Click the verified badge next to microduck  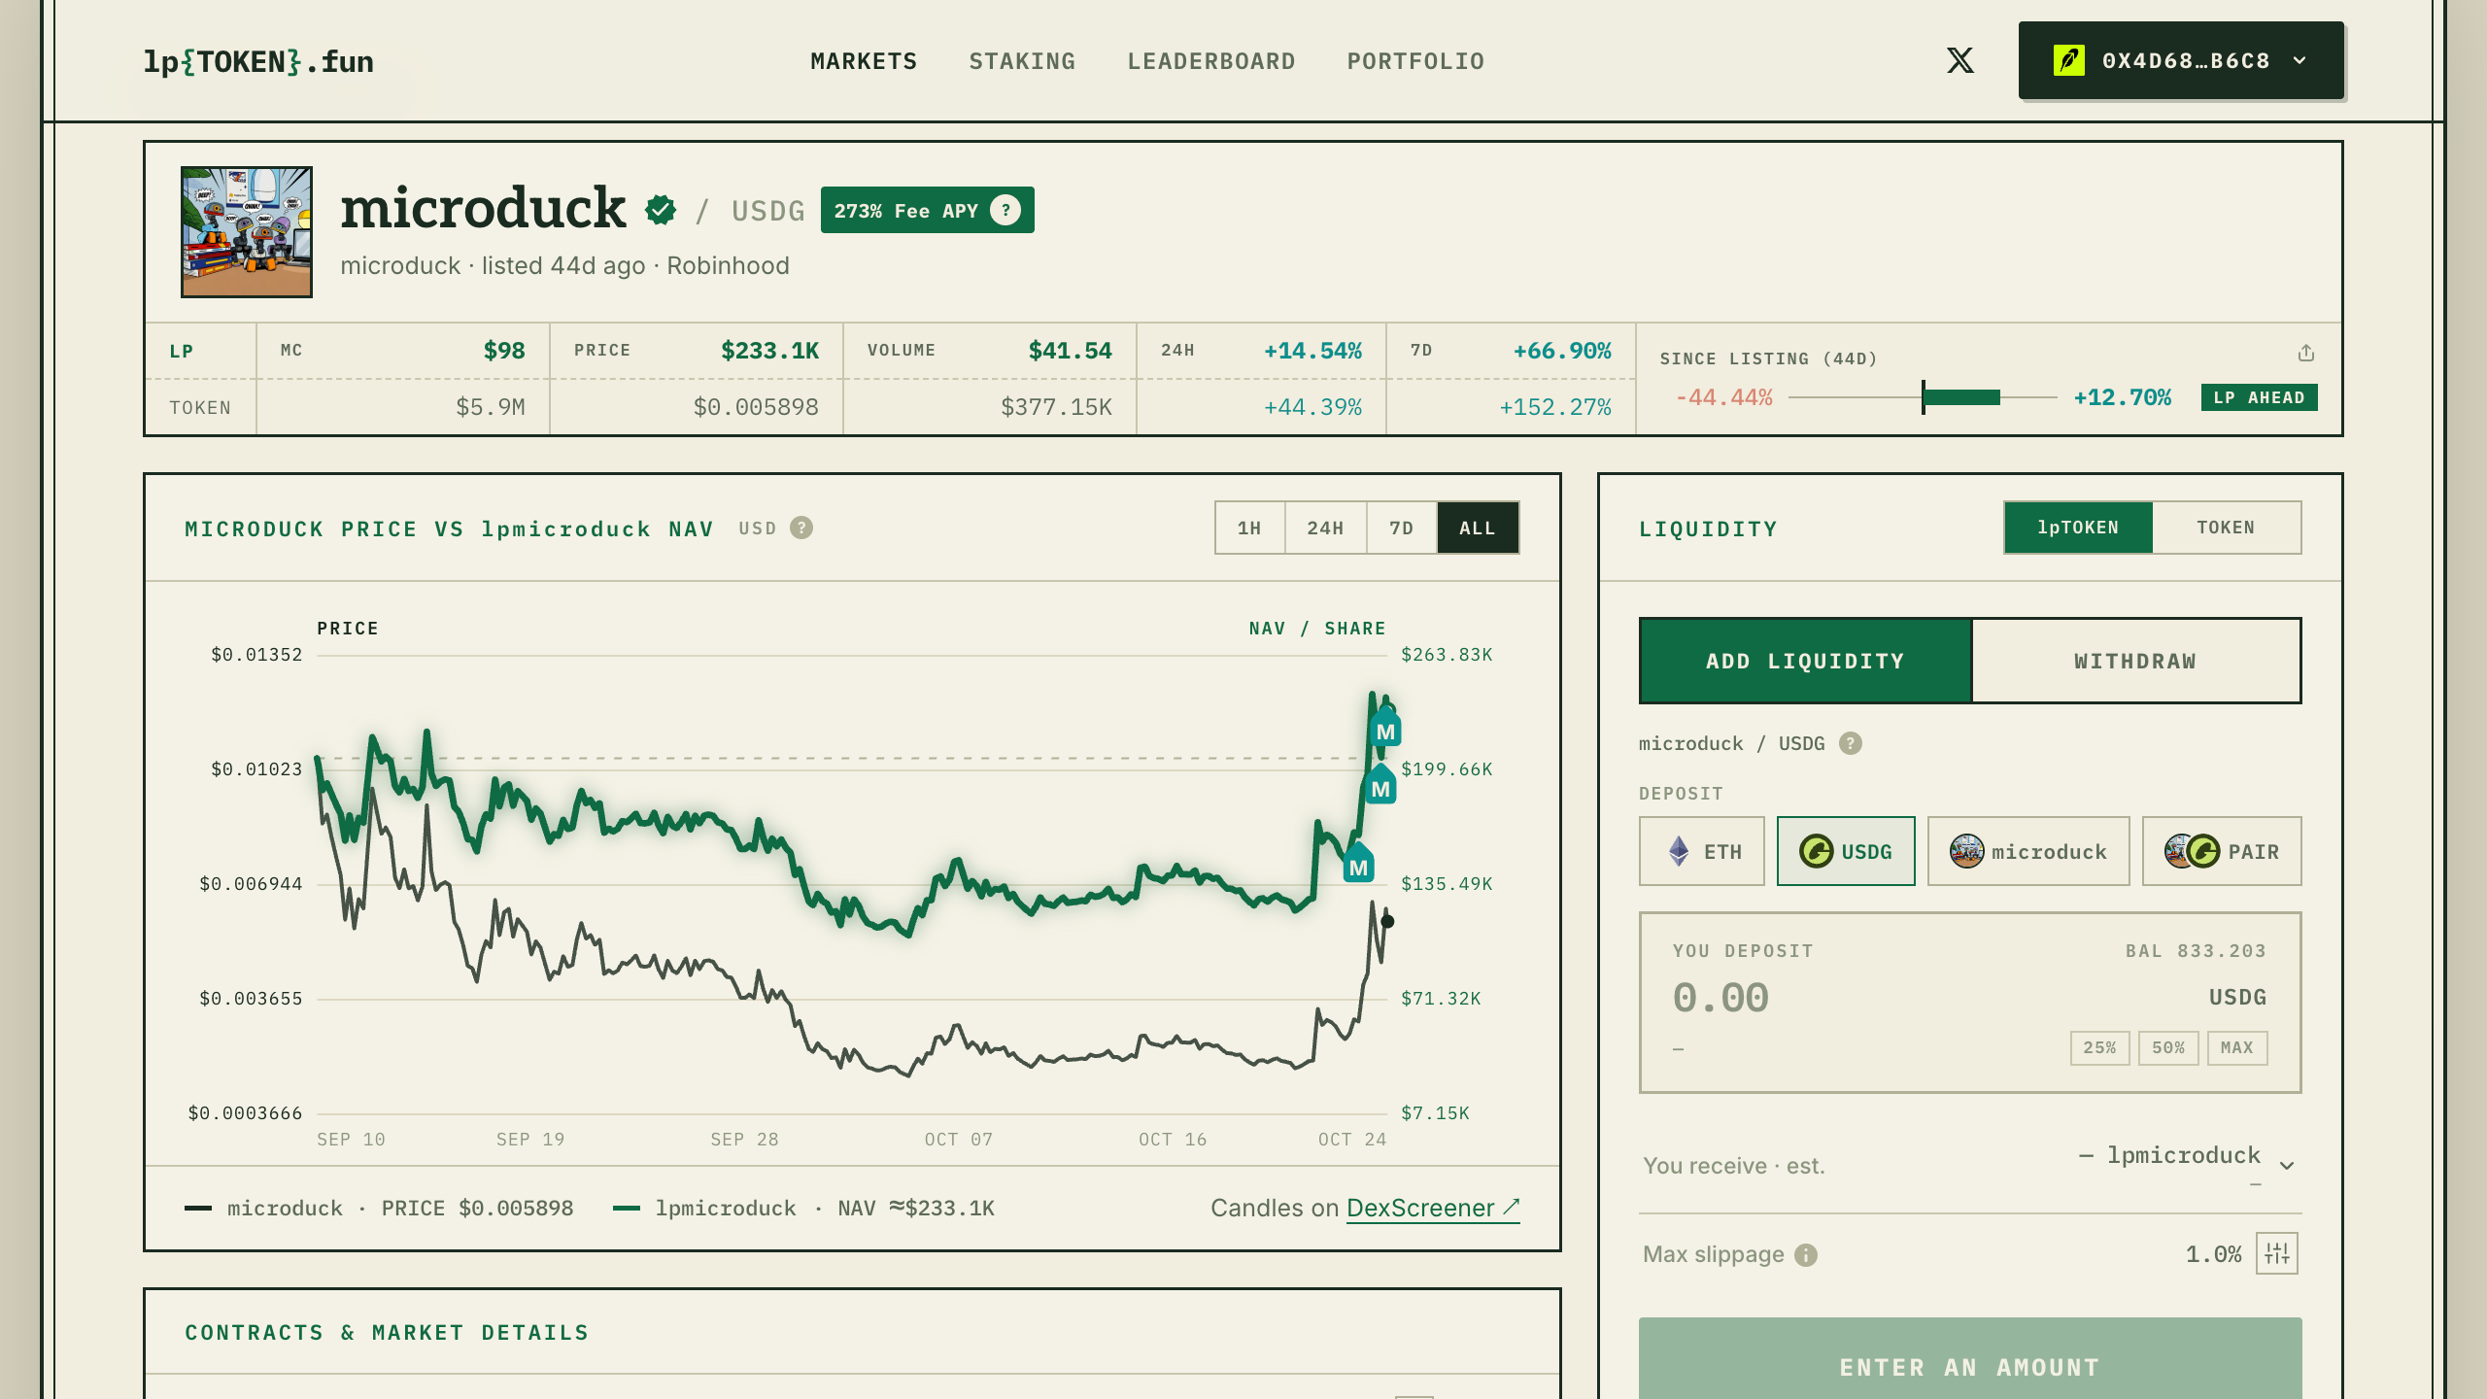click(x=661, y=210)
